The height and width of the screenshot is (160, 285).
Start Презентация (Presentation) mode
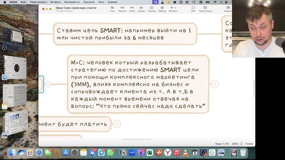pyautogui.click(x=205, y=9)
